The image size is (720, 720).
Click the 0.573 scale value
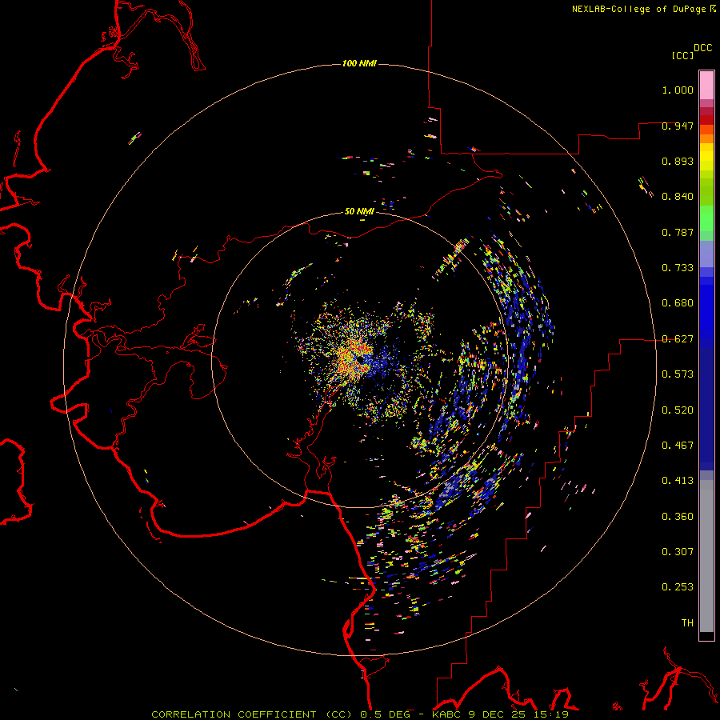coord(678,374)
